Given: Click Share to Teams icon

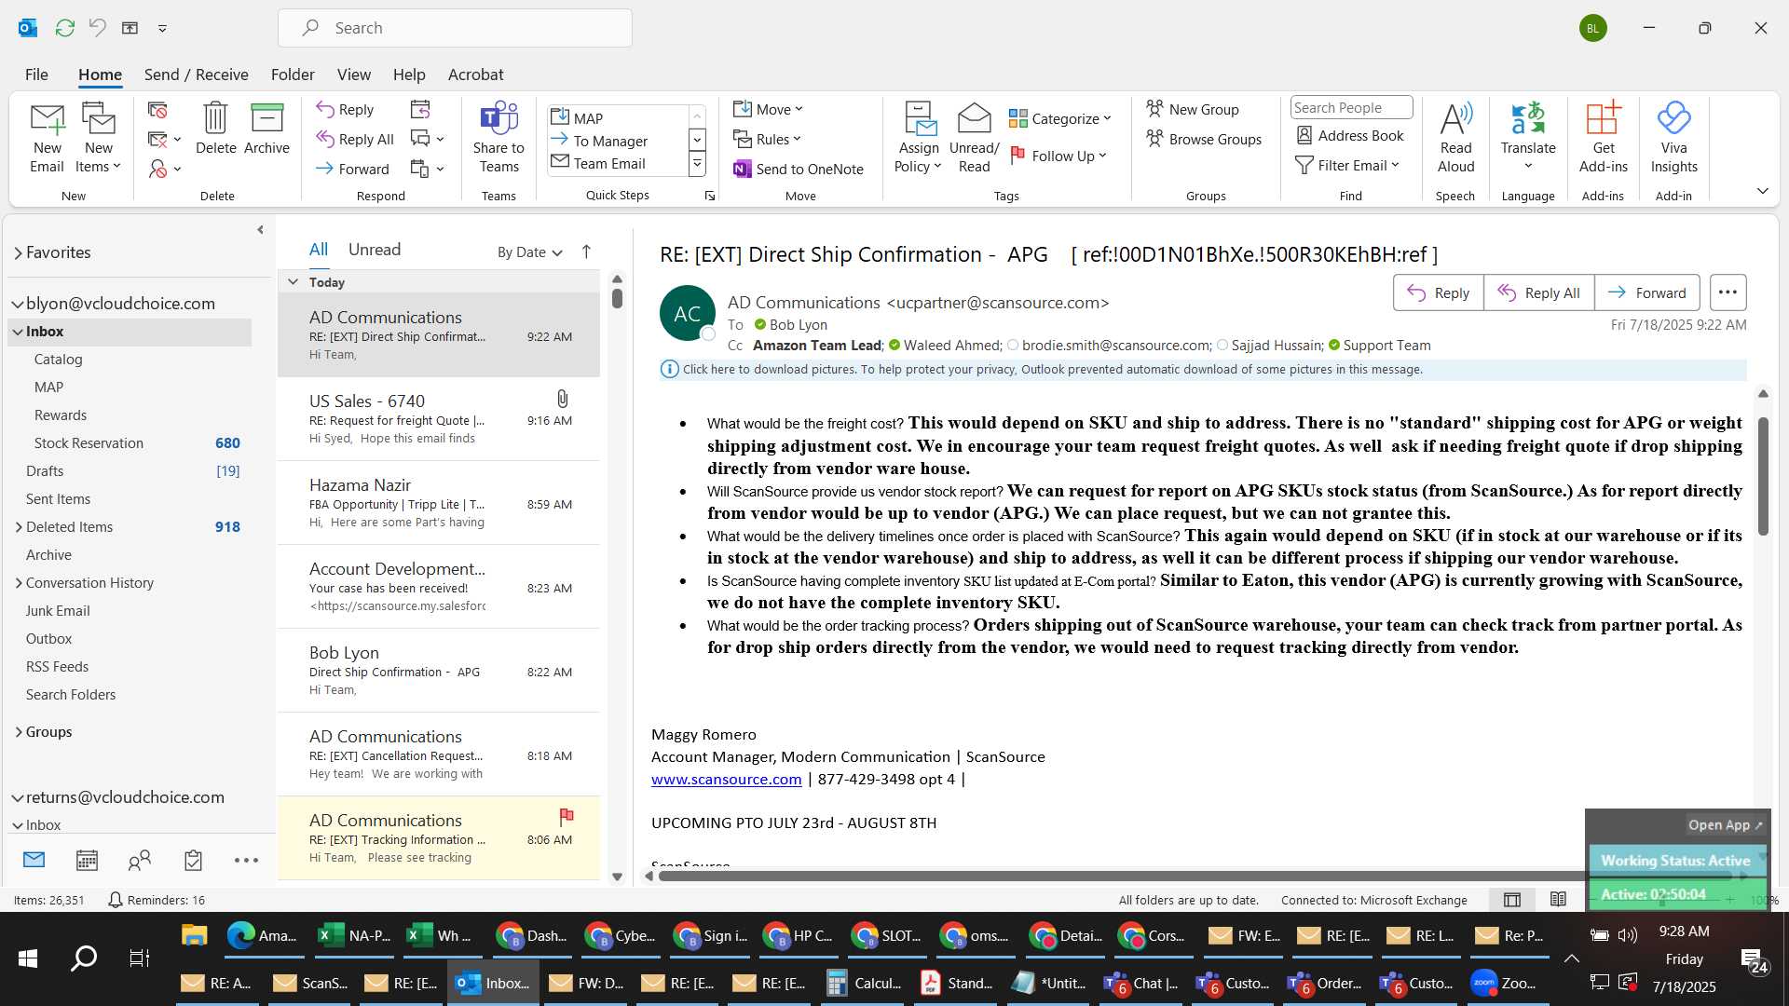Looking at the screenshot, I should pyautogui.click(x=498, y=117).
